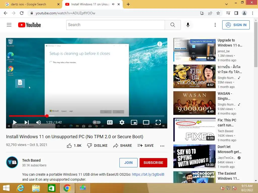Screen dimensions: 258x193
Task: Expand the tab search chevron
Action: point(227,4)
